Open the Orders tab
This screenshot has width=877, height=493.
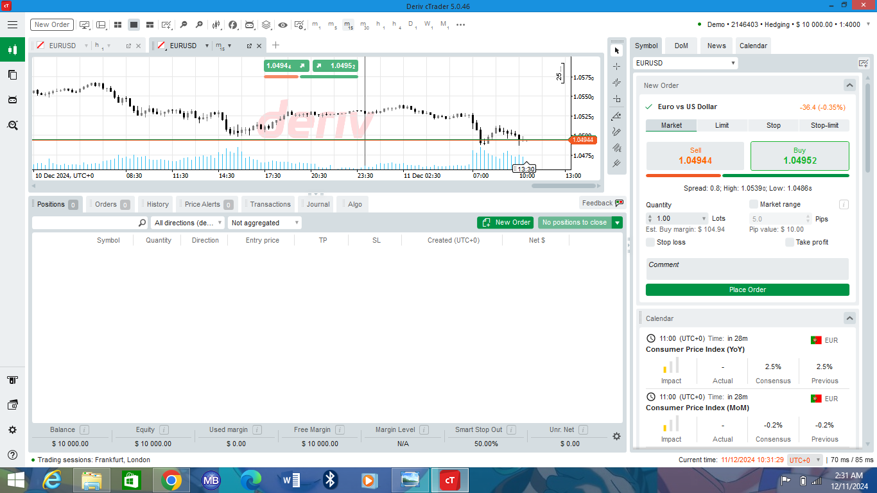pyautogui.click(x=112, y=204)
